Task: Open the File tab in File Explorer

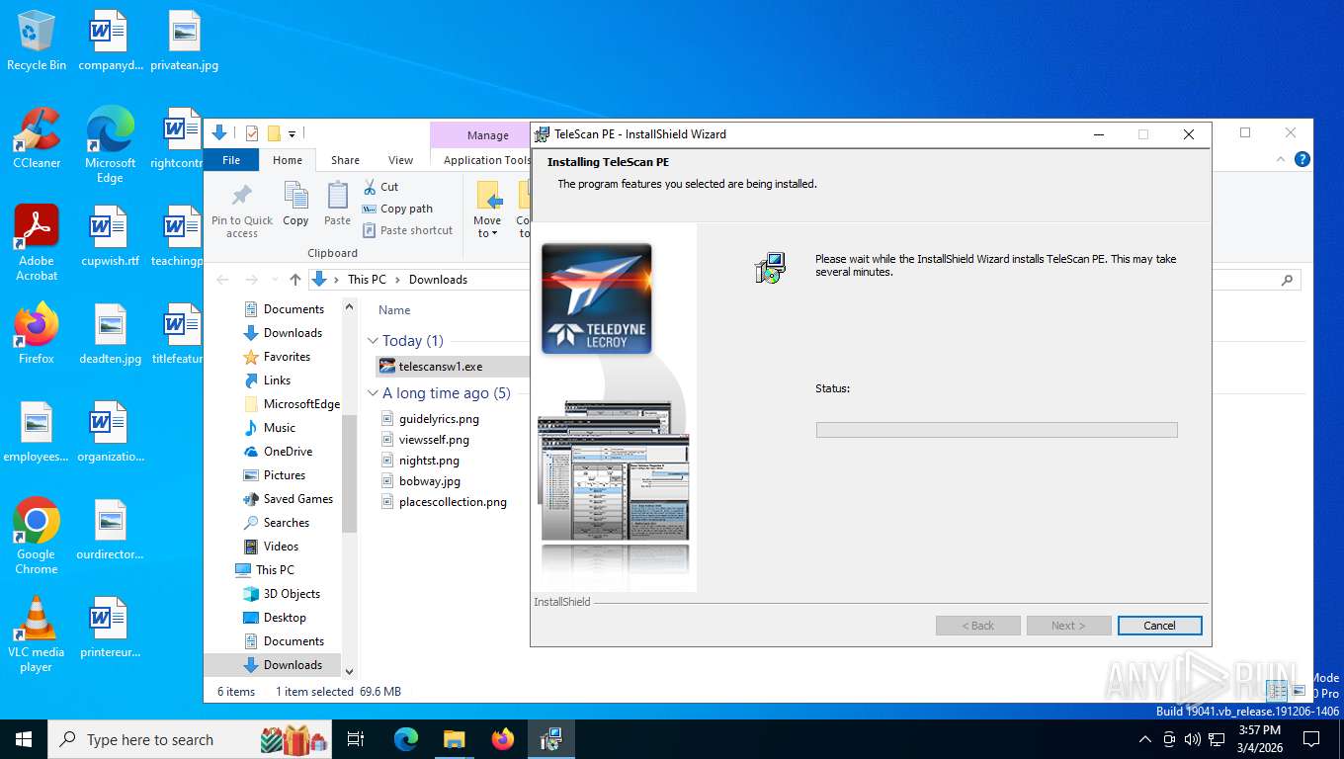Action: (231, 160)
